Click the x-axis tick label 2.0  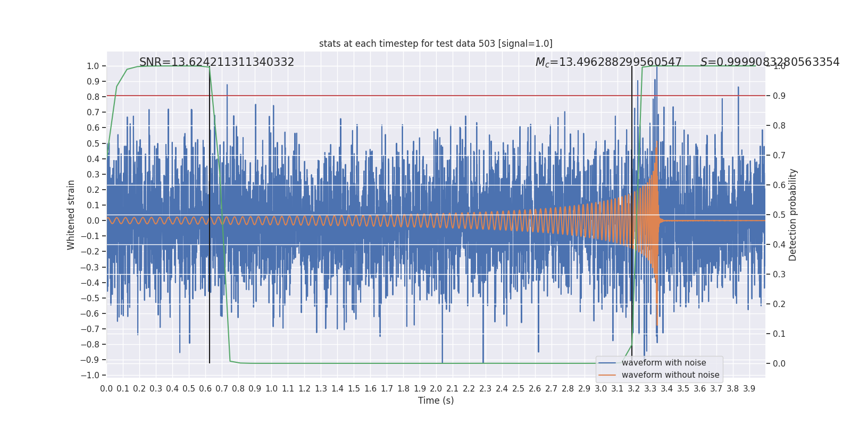point(436,389)
